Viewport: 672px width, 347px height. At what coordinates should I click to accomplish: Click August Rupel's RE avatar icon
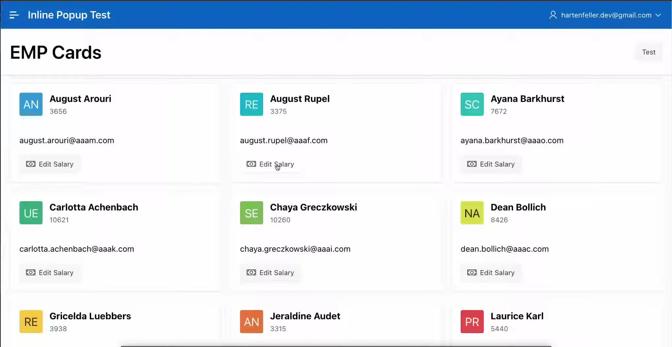coord(251,104)
